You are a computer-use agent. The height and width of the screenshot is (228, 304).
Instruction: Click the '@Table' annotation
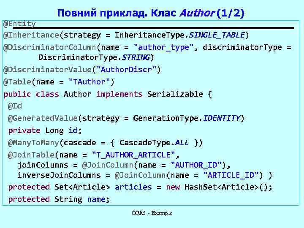click(x=17, y=82)
